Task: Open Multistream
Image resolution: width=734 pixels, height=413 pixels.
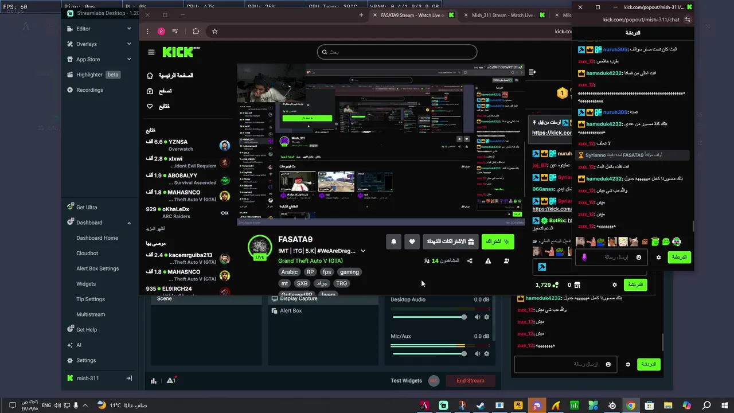Action: 91,314
